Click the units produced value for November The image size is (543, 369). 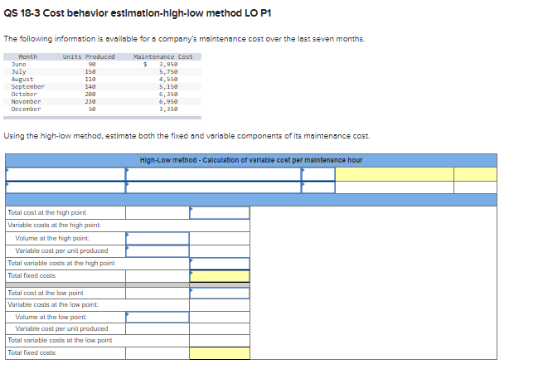point(90,102)
